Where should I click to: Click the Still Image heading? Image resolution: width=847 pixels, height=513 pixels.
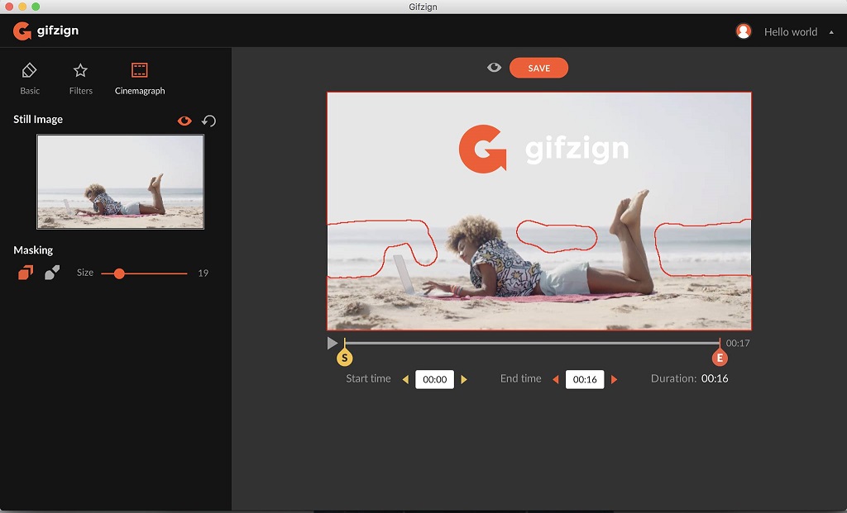[x=38, y=119]
